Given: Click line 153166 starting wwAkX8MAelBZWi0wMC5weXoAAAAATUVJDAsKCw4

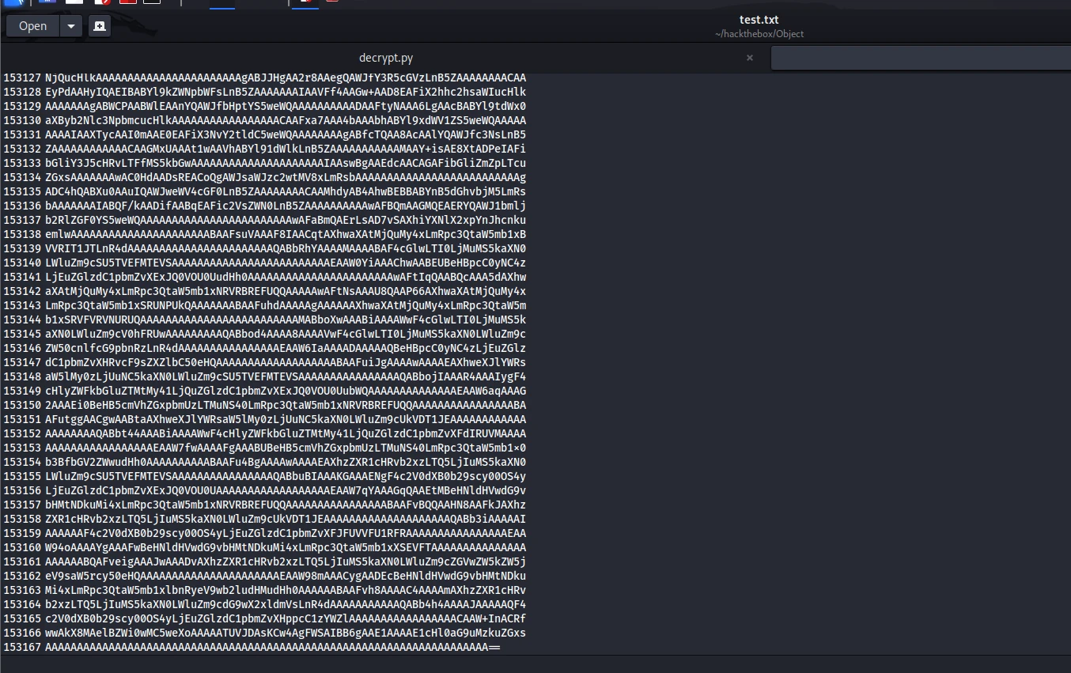Looking at the screenshot, I should click(286, 633).
